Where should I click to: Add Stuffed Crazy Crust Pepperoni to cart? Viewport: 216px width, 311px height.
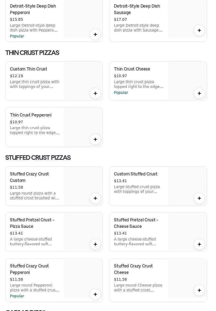point(95,294)
